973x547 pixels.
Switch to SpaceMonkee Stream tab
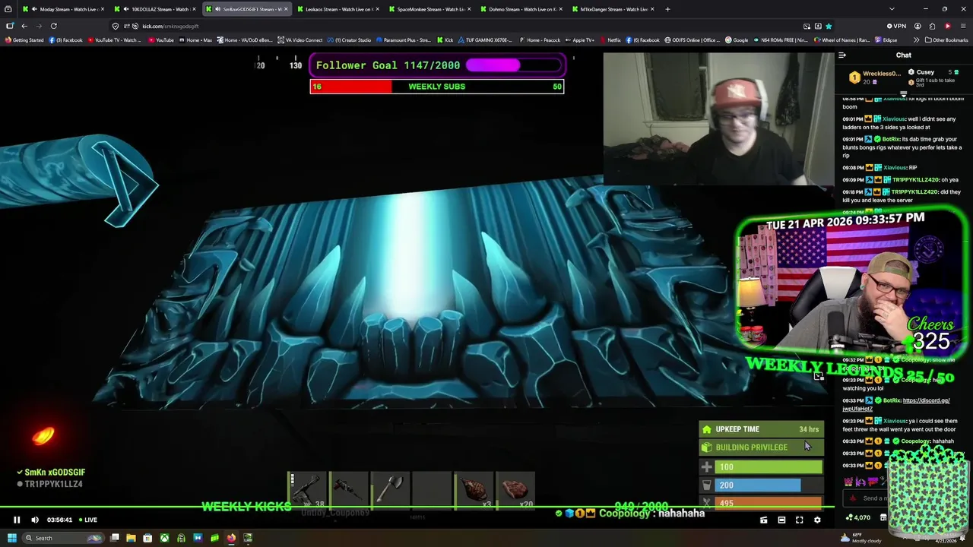click(x=429, y=9)
